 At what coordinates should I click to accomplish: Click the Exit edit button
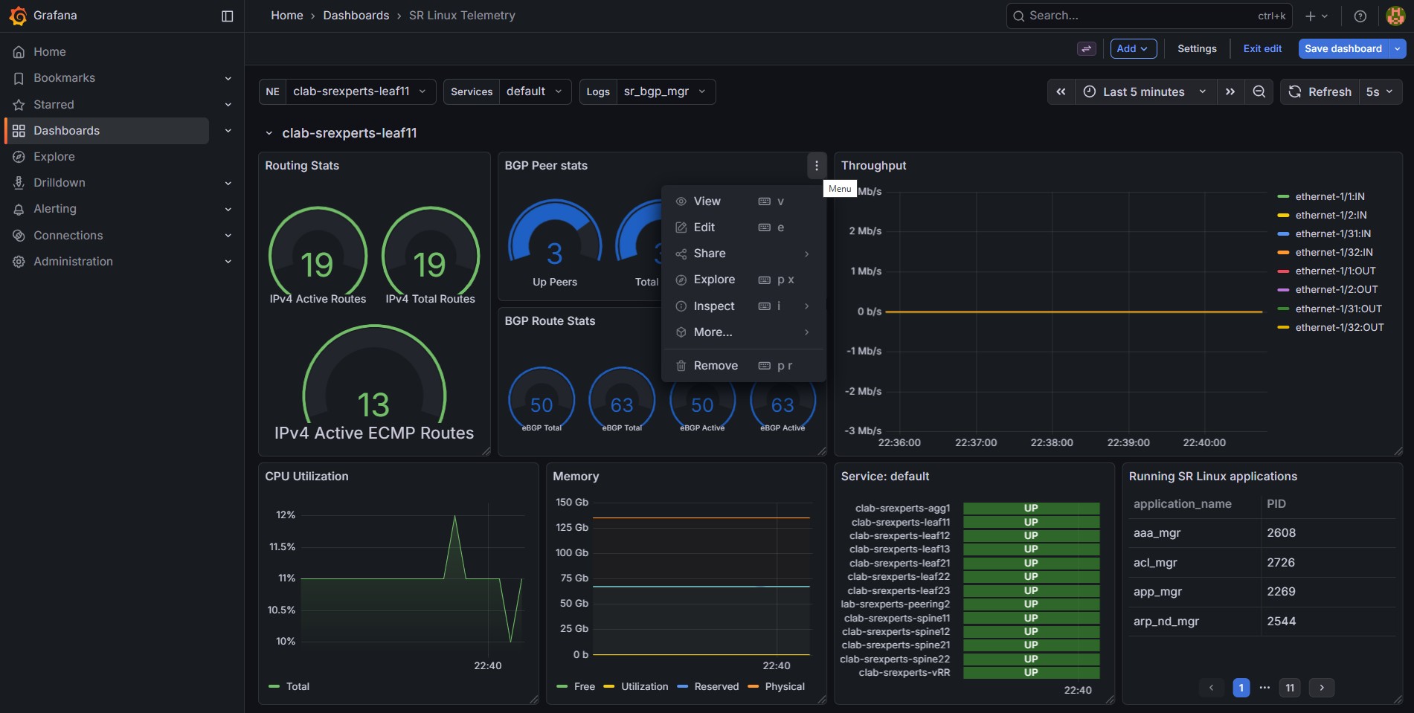tap(1262, 48)
